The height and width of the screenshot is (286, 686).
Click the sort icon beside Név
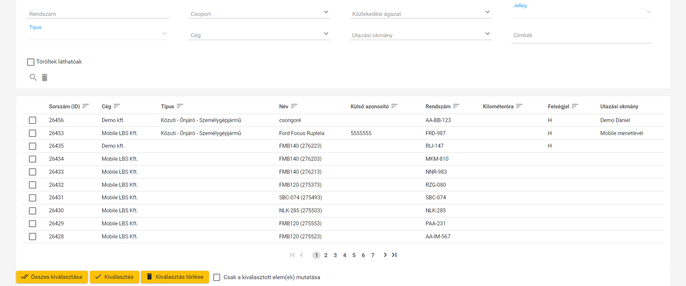point(294,106)
